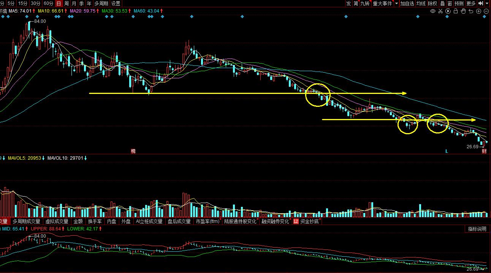
Task: Click the 重大事件 button
Action: (x=382, y=3)
